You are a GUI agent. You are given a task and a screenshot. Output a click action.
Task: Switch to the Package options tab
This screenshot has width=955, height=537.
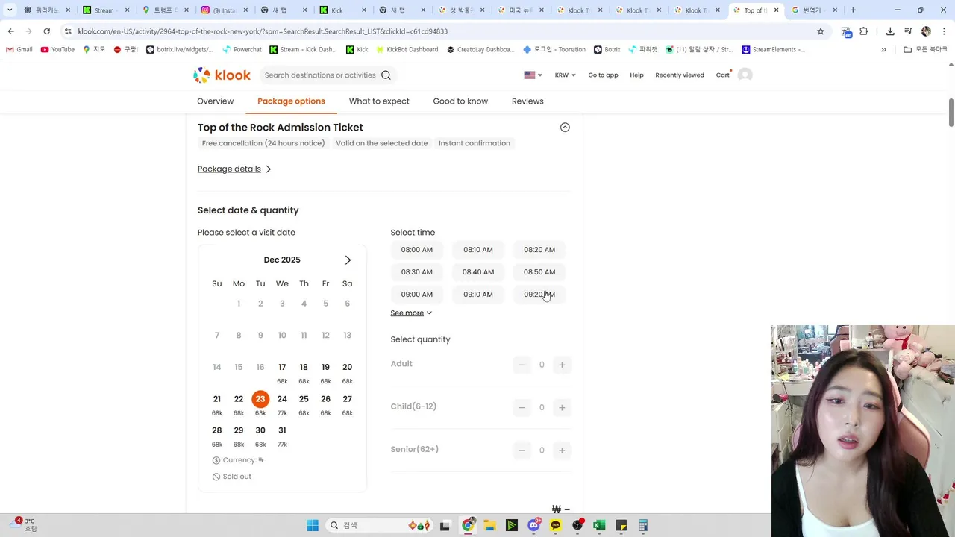pyautogui.click(x=291, y=101)
